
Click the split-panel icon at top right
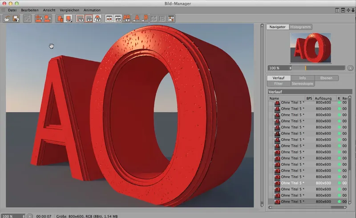[x=337, y=10]
